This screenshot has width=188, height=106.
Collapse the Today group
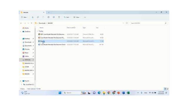click(x=38, y=31)
